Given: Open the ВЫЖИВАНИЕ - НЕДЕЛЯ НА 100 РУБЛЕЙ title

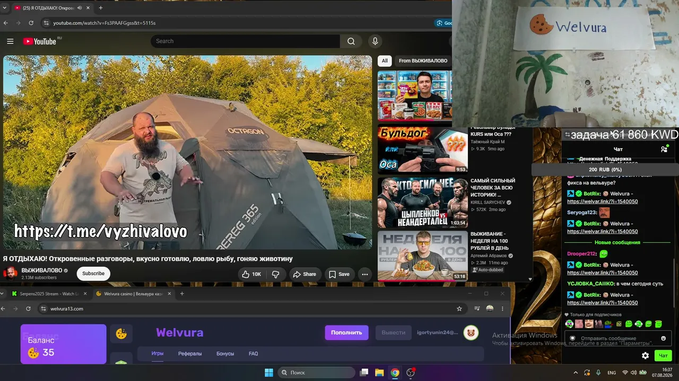Looking at the screenshot, I should 490,241.
